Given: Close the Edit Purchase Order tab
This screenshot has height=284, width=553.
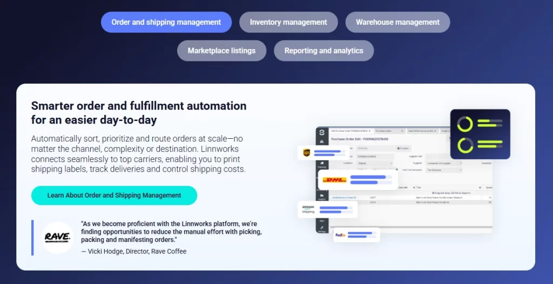Looking at the screenshot, I should tap(369, 131).
